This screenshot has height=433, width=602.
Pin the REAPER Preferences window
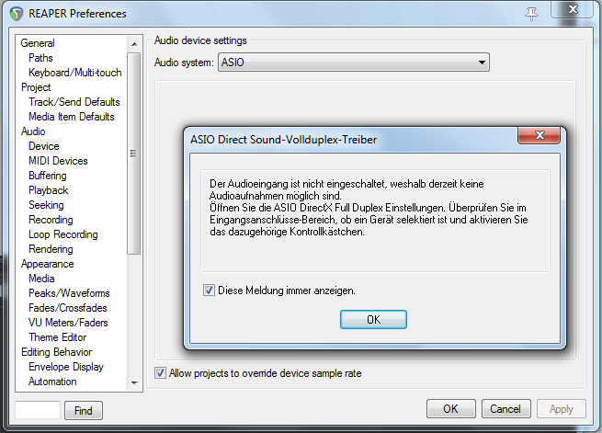(x=532, y=14)
